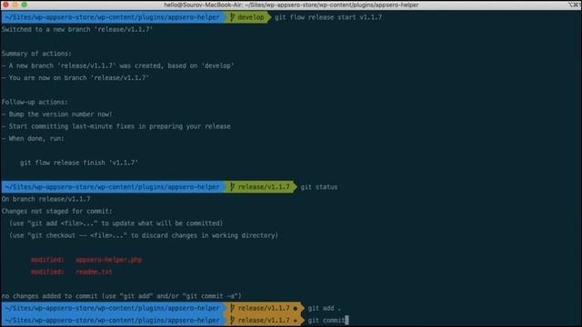Click the 'git add .' command text
Screen dimensions: 582x327
pos(324,308)
